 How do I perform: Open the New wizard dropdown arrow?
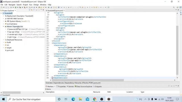click(x=4, y=7)
